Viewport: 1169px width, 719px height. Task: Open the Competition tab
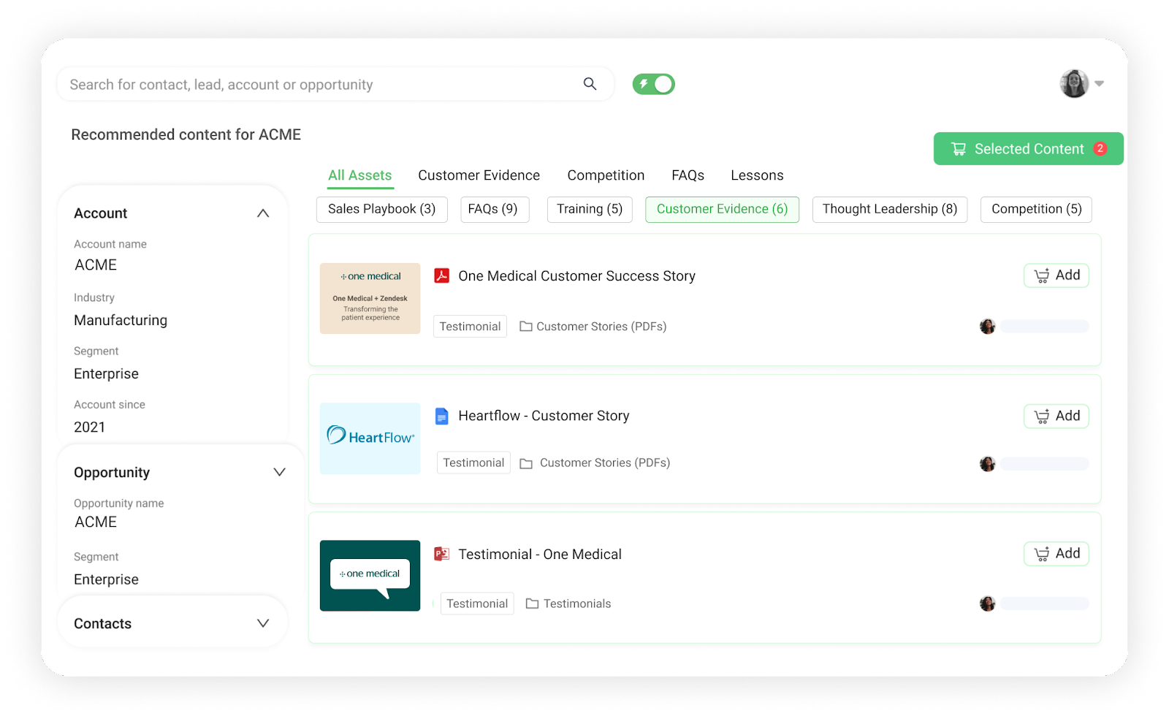(x=606, y=175)
